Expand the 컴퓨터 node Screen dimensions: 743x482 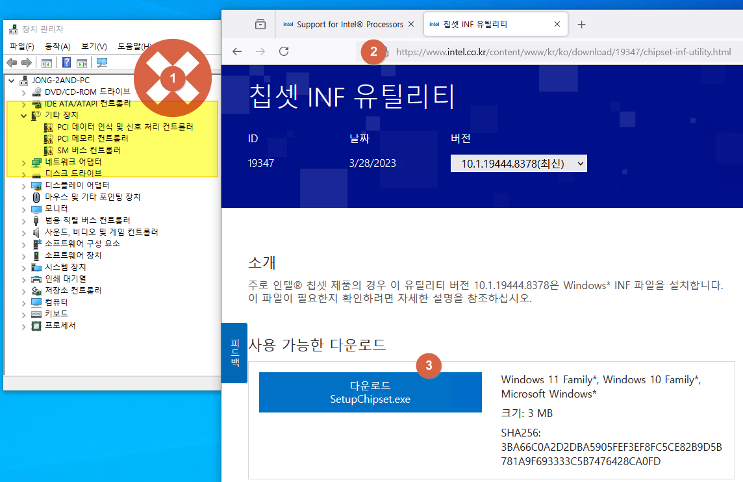(x=23, y=302)
